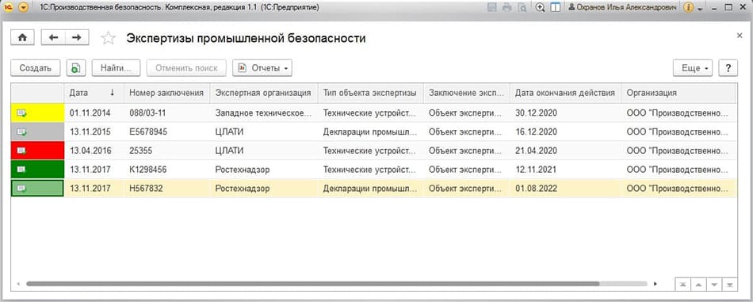
Task: Click the 1C application logo
Action: click(x=9, y=8)
